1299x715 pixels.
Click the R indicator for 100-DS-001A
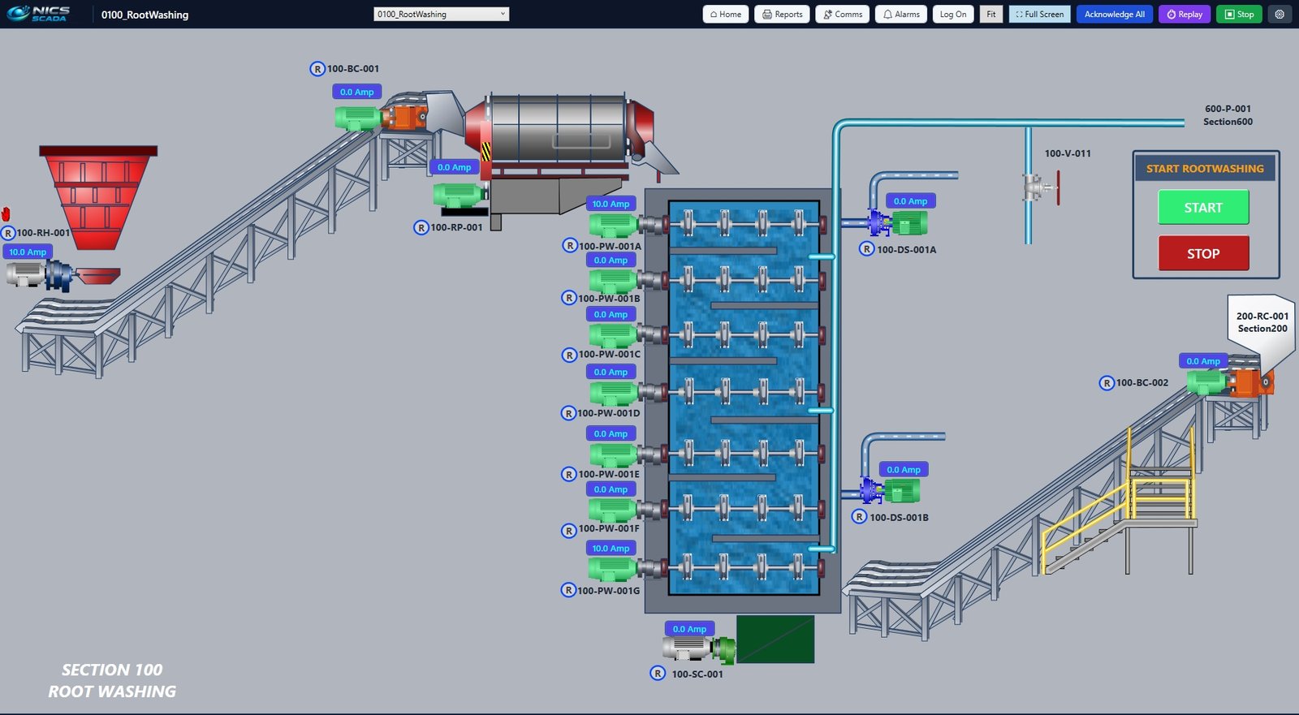867,249
